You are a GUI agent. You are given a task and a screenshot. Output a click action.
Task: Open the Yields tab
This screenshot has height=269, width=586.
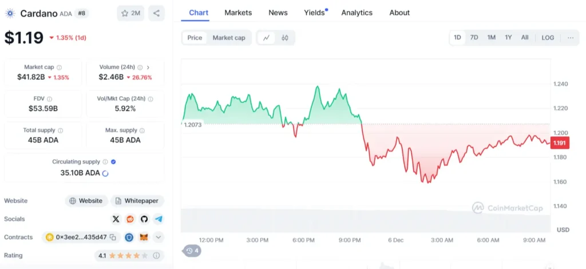tap(314, 13)
